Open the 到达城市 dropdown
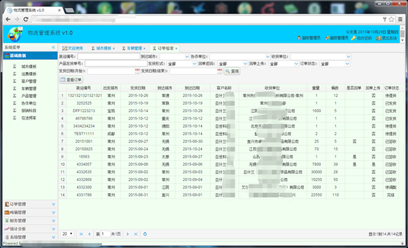The height and width of the screenshot is (248, 408). pos(187,56)
